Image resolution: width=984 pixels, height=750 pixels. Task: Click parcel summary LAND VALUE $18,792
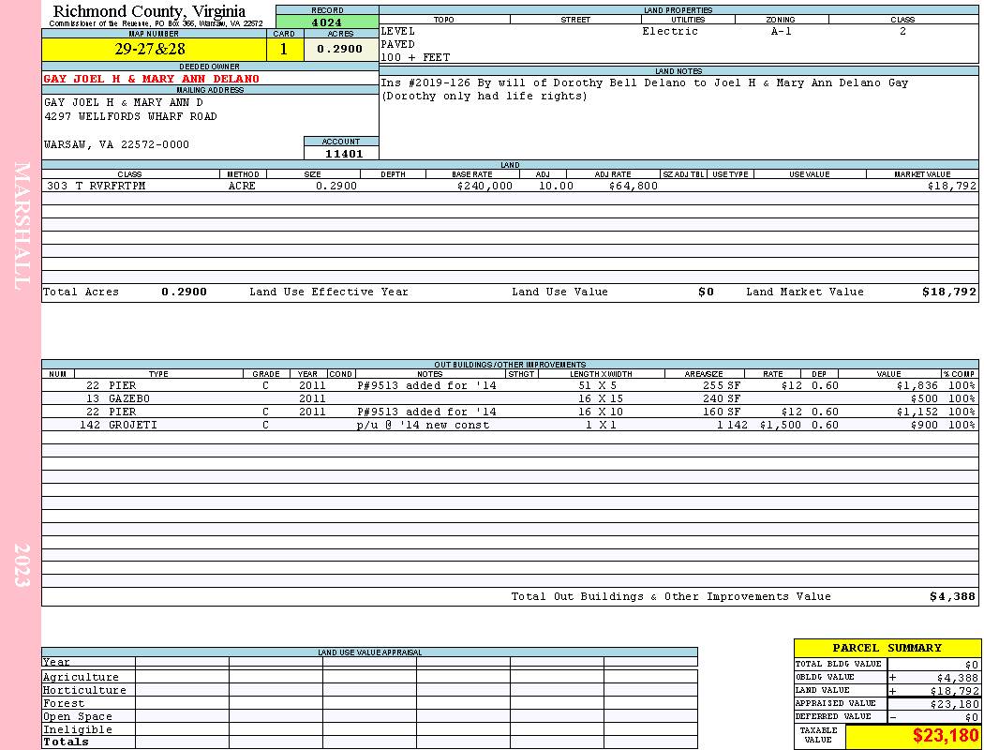coord(954,691)
